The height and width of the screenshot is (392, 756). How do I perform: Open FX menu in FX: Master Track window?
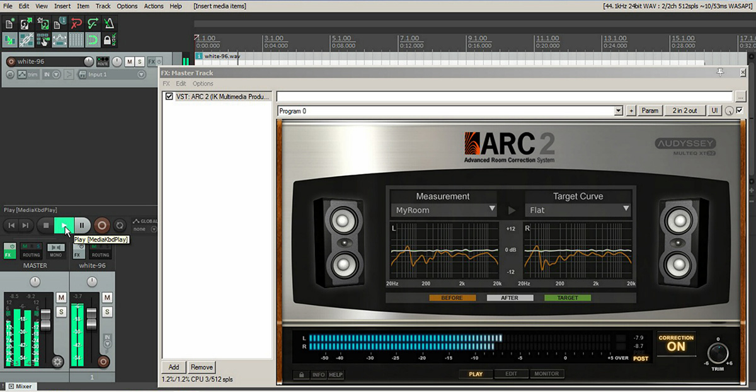(x=166, y=83)
